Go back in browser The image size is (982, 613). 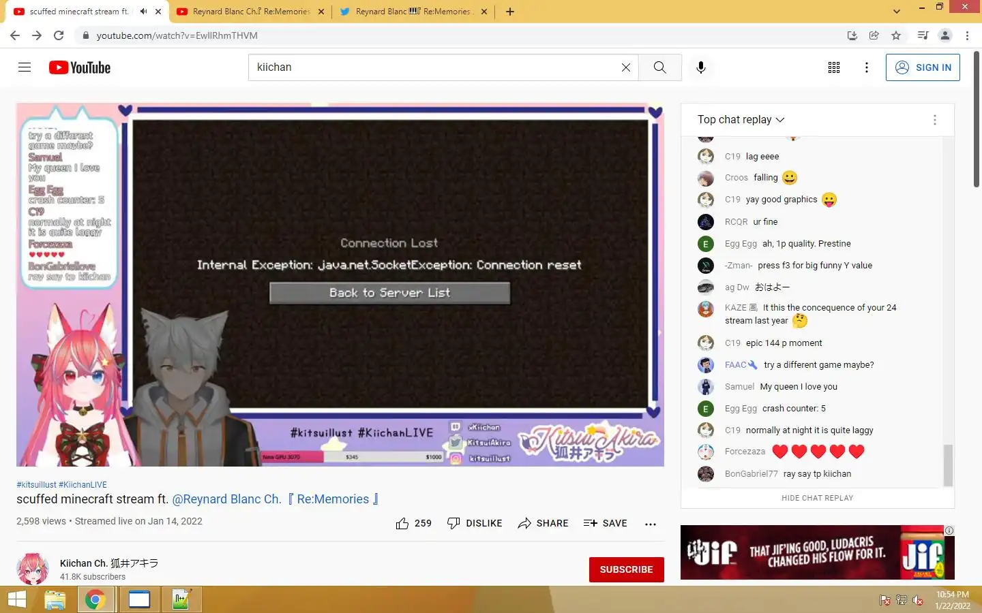[x=15, y=35]
